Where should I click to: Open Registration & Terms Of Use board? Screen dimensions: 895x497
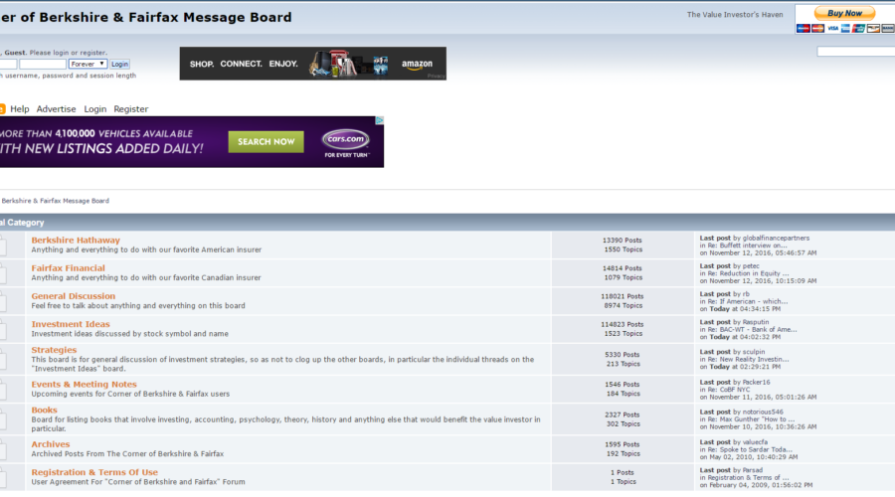pyautogui.click(x=94, y=472)
